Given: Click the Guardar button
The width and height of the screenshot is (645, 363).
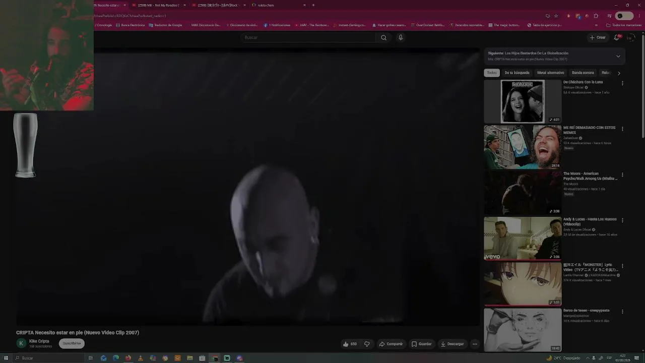Looking at the screenshot, I should tap(422, 344).
